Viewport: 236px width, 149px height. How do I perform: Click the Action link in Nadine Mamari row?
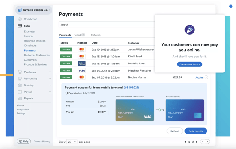click(199, 77)
